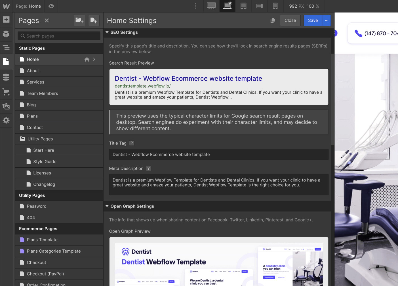Open the Add Elements panel

[x=6, y=20]
